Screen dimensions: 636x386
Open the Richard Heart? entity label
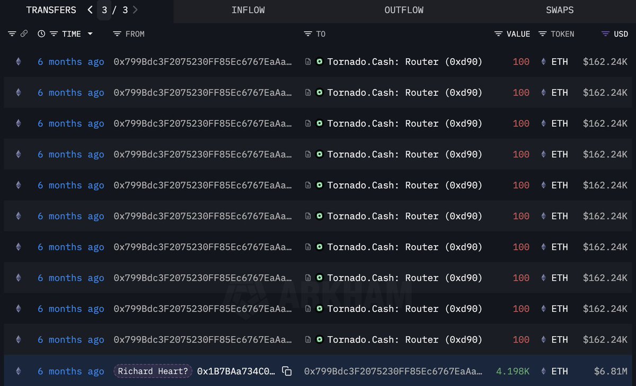(153, 371)
